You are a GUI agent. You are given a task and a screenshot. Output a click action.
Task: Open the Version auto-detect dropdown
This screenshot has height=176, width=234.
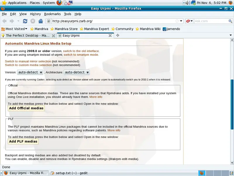(x=30, y=72)
